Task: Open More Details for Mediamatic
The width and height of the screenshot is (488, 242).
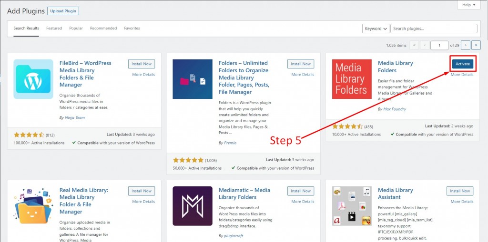Action: click(x=303, y=202)
